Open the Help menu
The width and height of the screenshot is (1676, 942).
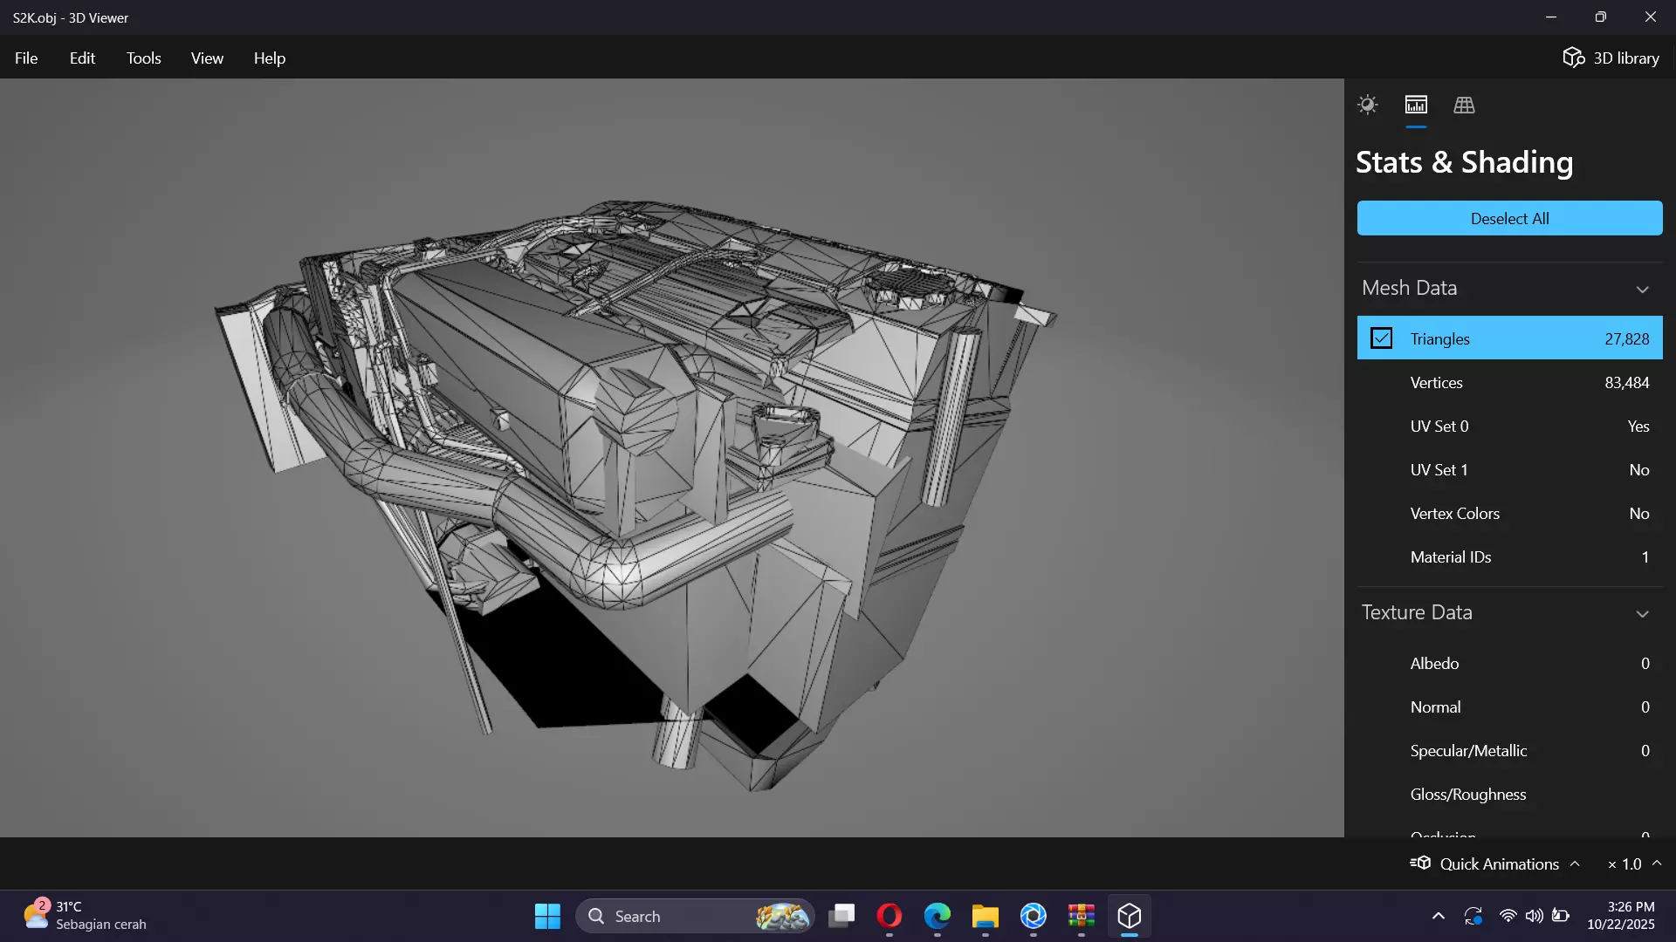[270, 58]
